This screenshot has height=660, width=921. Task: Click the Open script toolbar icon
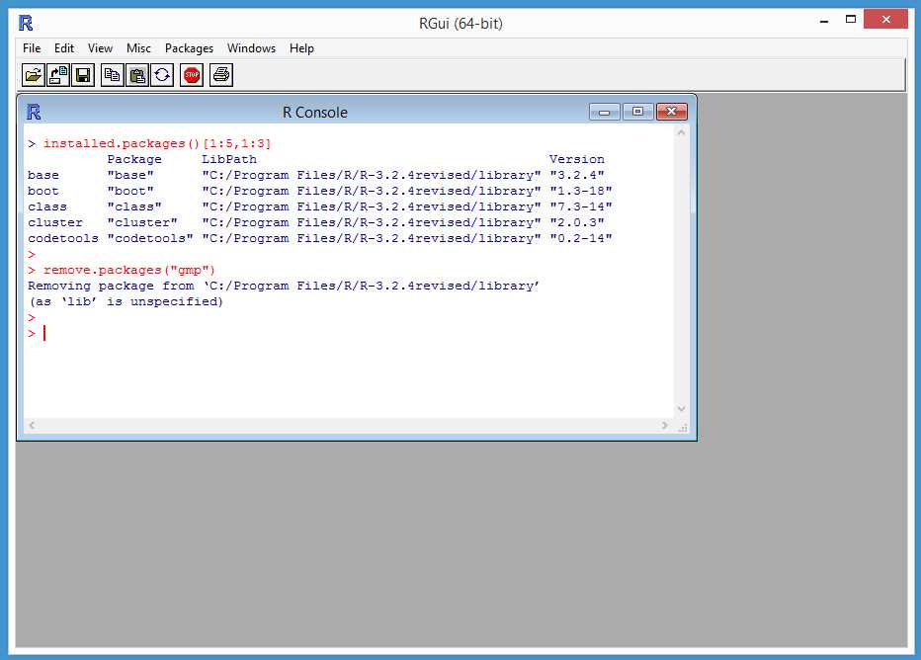pyautogui.click(x=34, y=75)
